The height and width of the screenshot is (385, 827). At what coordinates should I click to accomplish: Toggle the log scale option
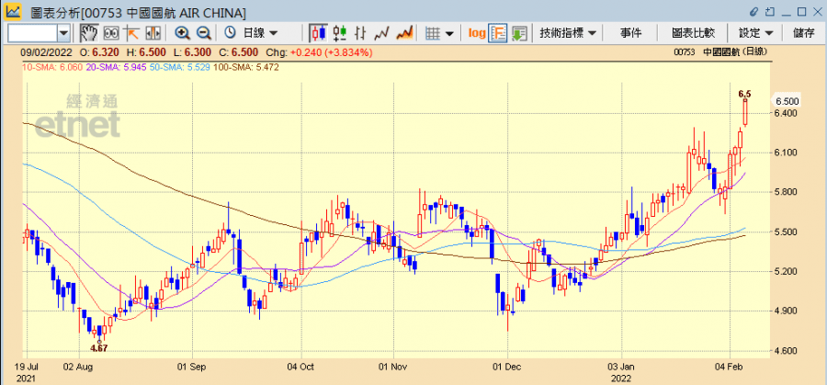point(477,33)
